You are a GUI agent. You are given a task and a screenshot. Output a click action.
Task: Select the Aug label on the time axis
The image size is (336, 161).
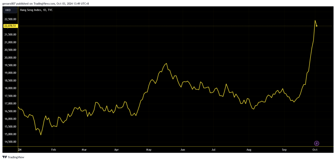point(249,150)
